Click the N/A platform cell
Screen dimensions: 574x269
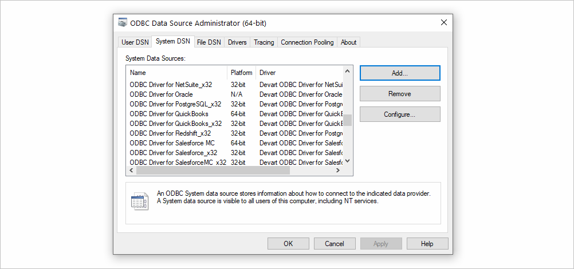[x=237, y=94]
